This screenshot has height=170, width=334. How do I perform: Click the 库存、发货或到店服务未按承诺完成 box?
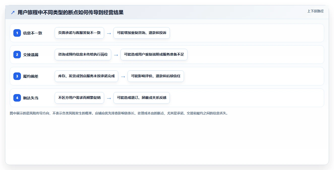pos(86,76)
